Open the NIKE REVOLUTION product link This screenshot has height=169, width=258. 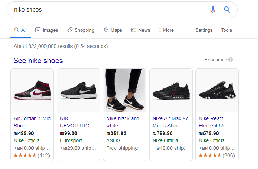click(x=77, y=122)
